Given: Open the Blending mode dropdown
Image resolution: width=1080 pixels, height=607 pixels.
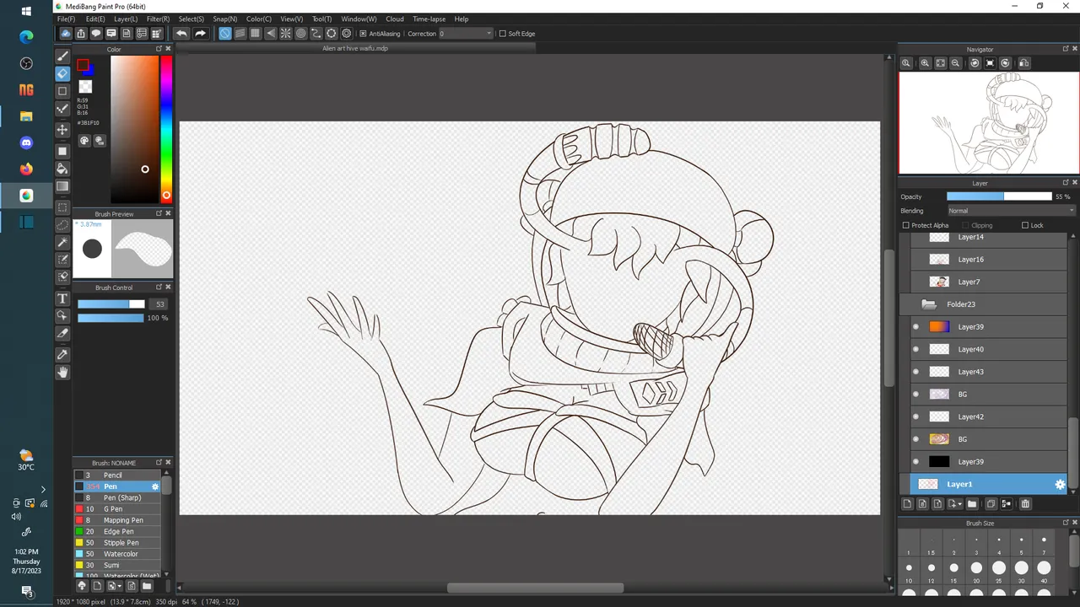Looking at the screenshot, I should click(1011, 211).
